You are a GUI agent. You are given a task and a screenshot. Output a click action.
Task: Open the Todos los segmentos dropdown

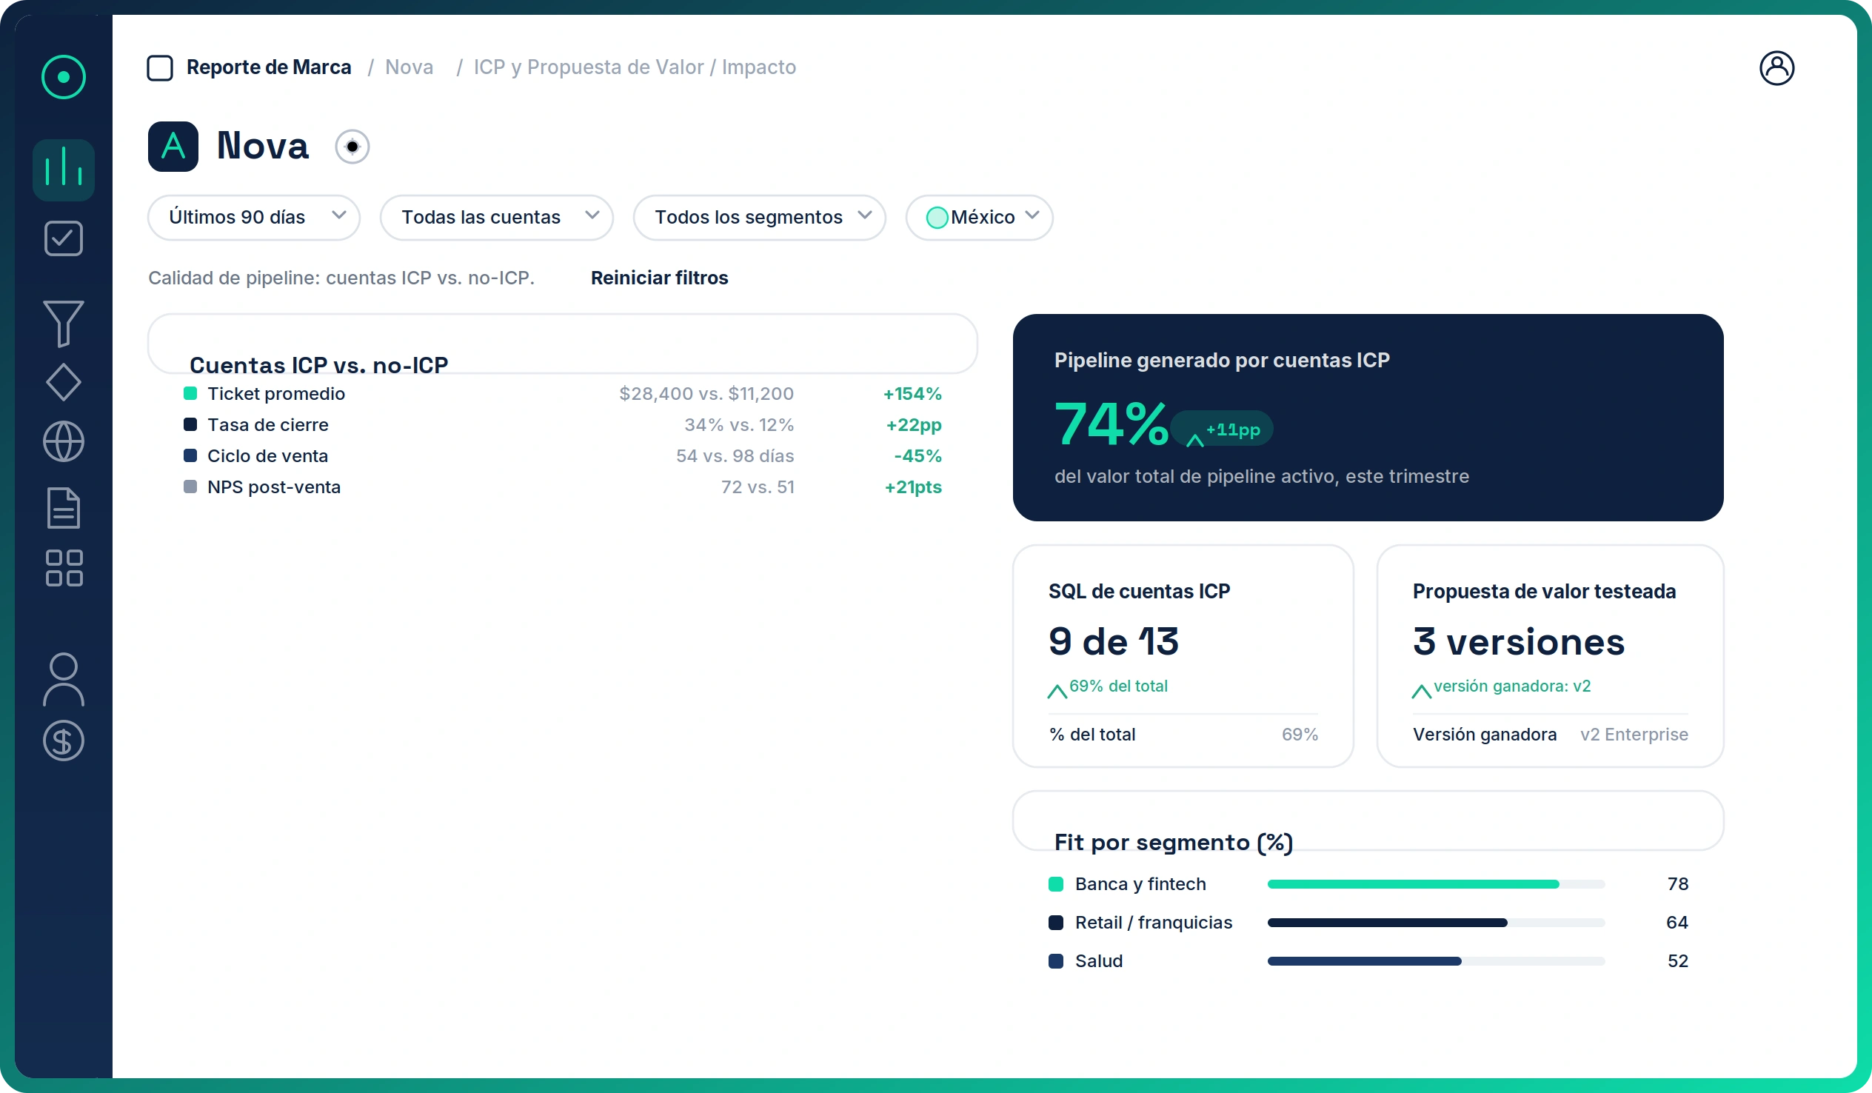pyautogui.click(x=759, y=217)
